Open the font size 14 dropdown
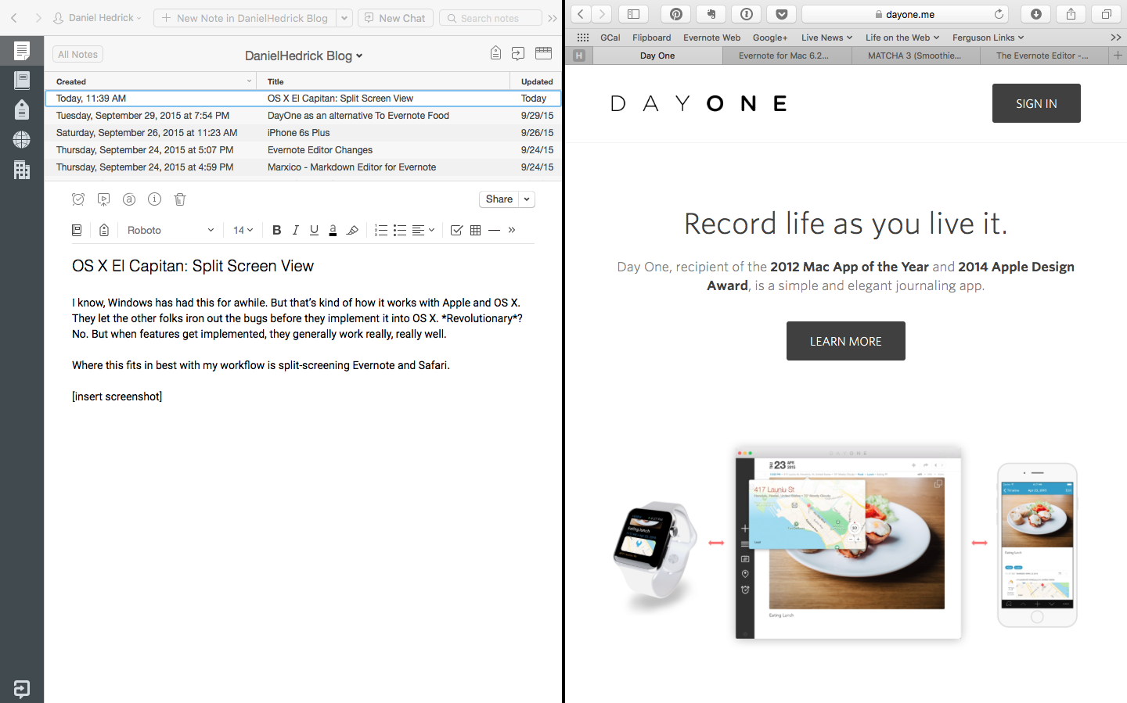The width and height of the screenshot is (1127, 703). (x=242, y=230)
